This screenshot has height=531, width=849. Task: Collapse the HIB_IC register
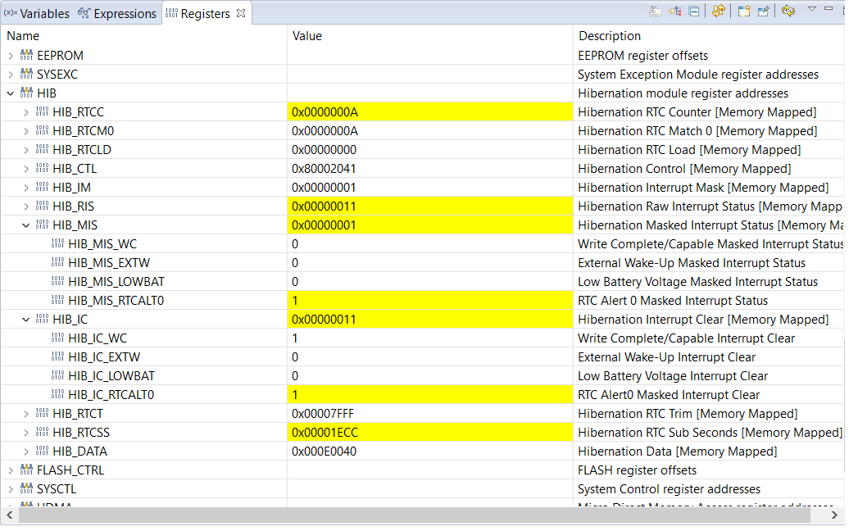click(x=26, y=320)
